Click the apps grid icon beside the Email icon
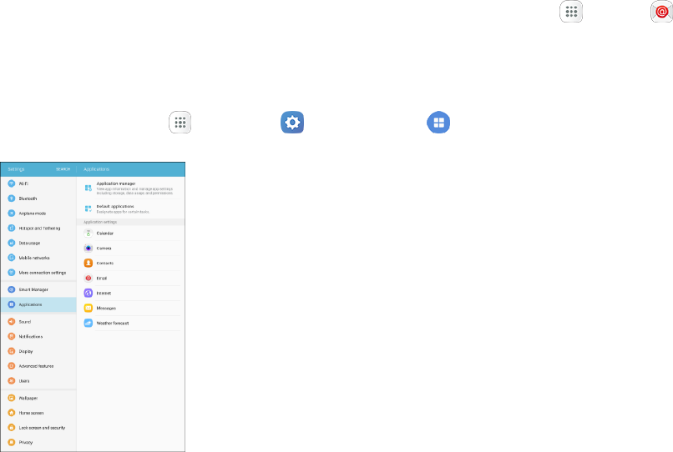Image resolution: width=673 pixels, height=452 pixels. pyautogui.click(x=571, y=12)
